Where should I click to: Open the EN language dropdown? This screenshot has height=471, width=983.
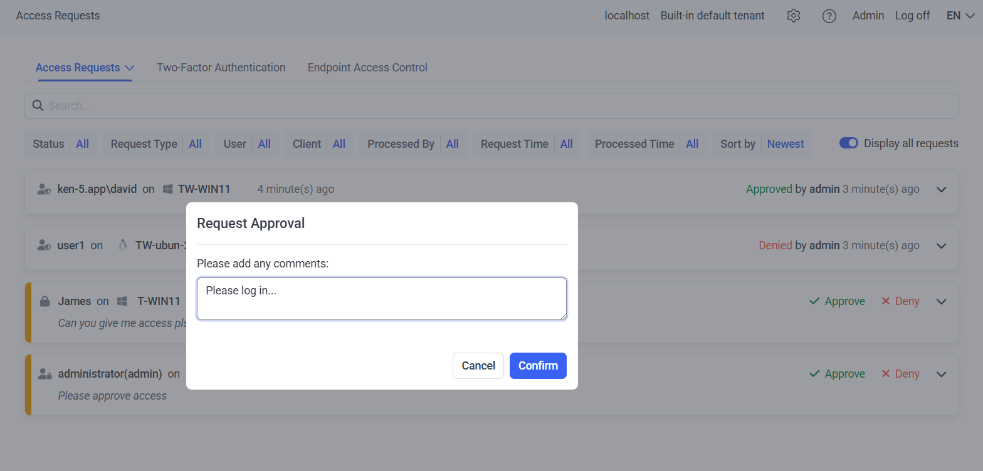tap(960, 16)
